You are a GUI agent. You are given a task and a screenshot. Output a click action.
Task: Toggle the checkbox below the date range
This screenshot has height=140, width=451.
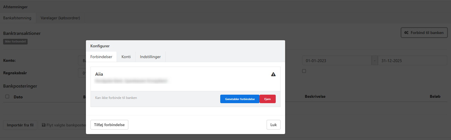click(x=304, y=71)
